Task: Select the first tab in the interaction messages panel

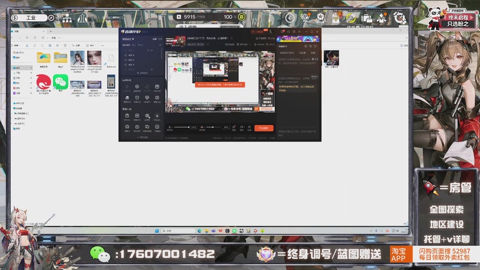Action: pyautogui.click(x=287, y=53)
